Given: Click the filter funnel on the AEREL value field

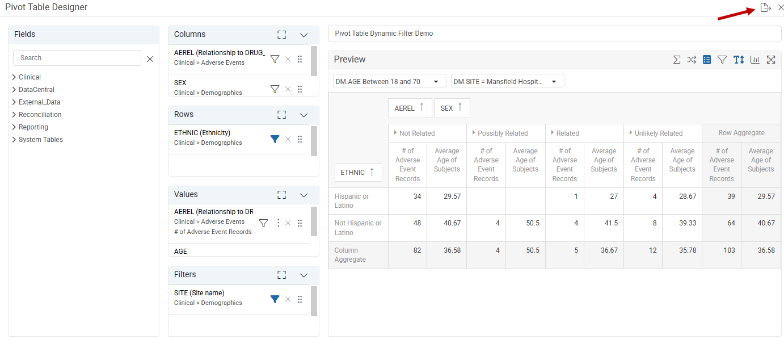Looking at the screenshot, I should [263, 223].
